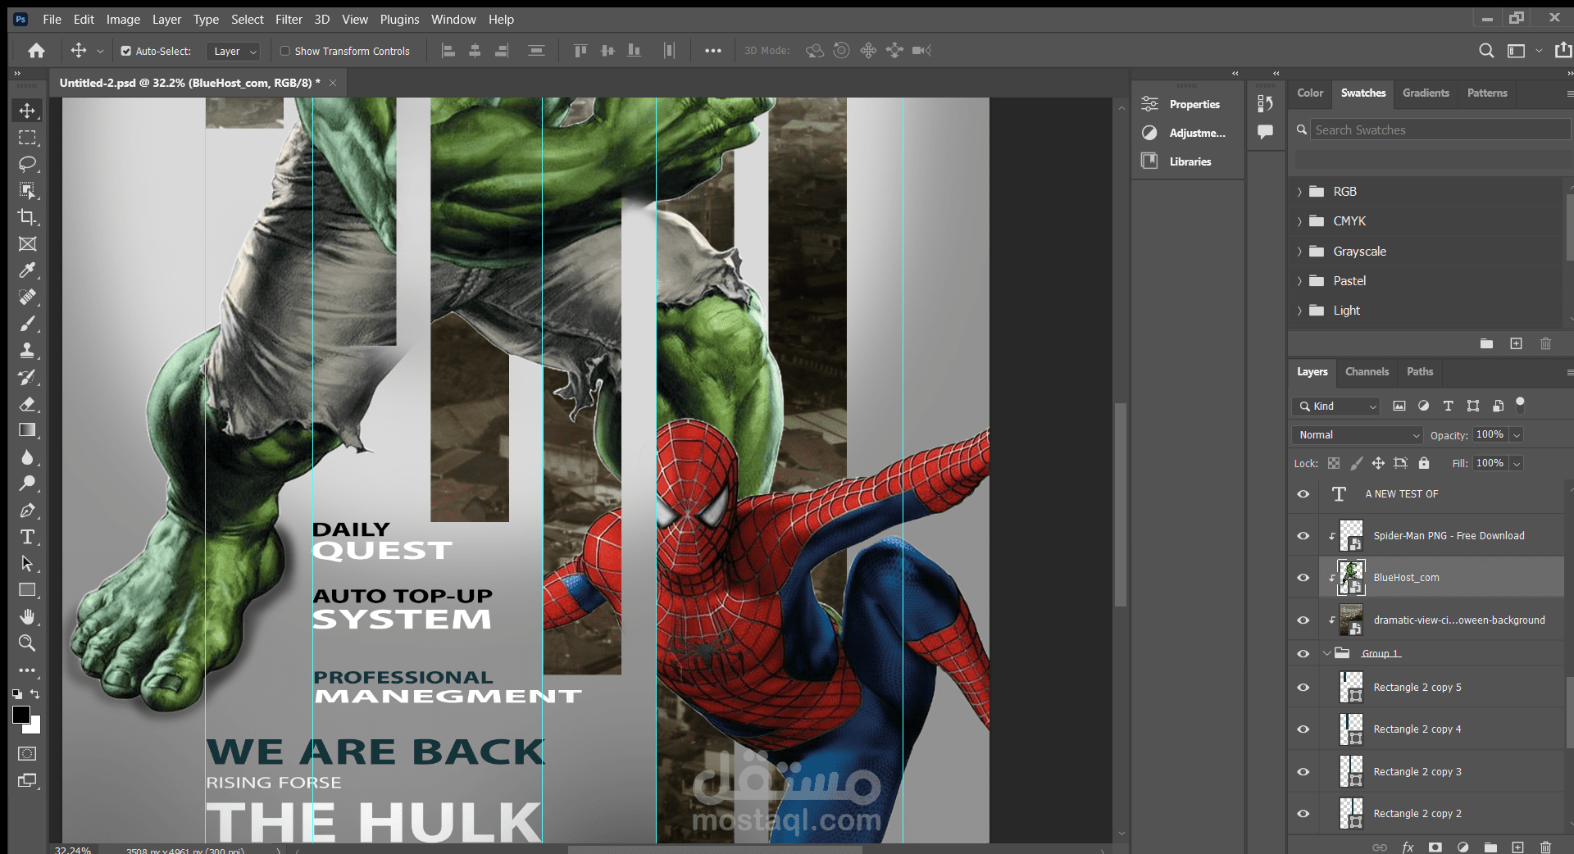Toggle the Auto-Select checkbox
1574x854 pixels.
[126, 51]
